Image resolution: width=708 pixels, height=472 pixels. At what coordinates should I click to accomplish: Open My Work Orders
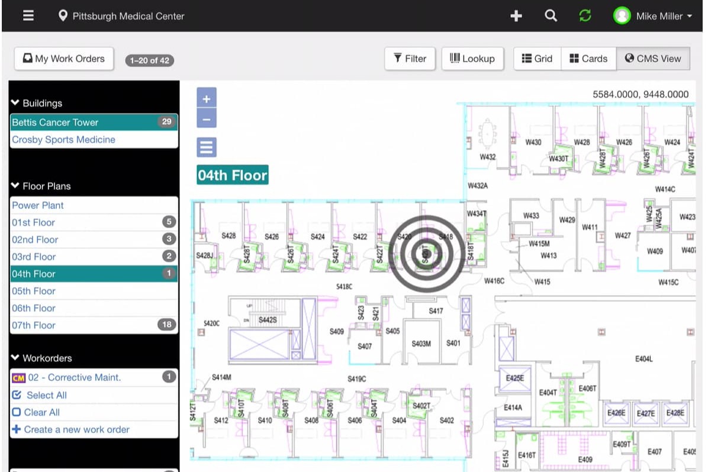63,58
